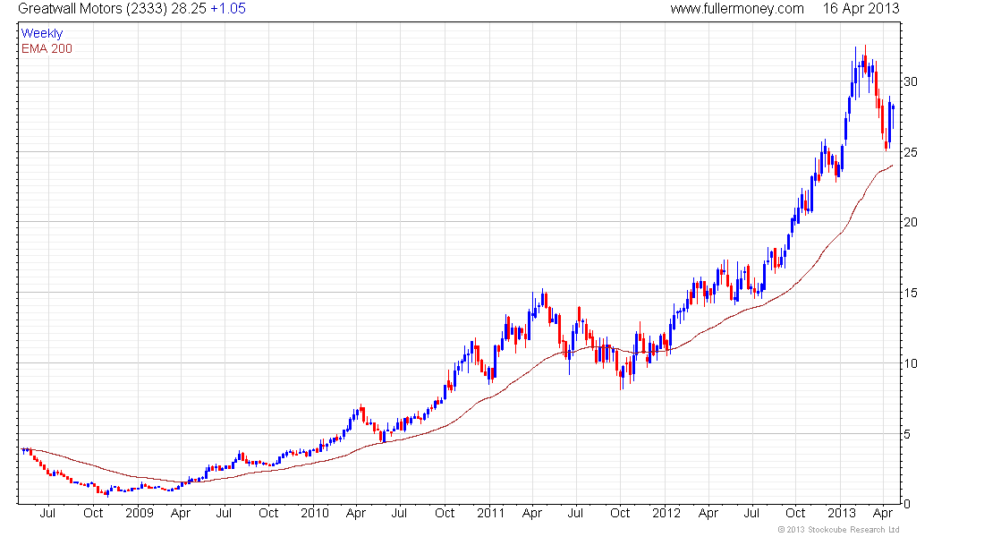
Task: Click the Apr label immediately after 2009
Action: 181,513
